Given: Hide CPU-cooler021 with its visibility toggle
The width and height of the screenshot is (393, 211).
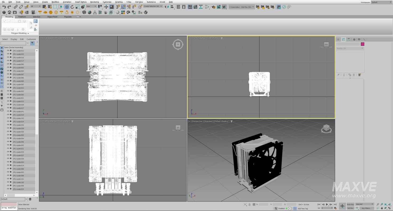Looking at the screenshot, I should coord(8,51).
